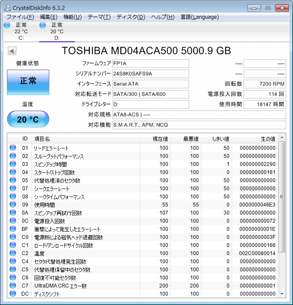
Task: Click the disk title TOSHIBA MD04ACA500 5000.9 GB
Action: pos(146,51)
